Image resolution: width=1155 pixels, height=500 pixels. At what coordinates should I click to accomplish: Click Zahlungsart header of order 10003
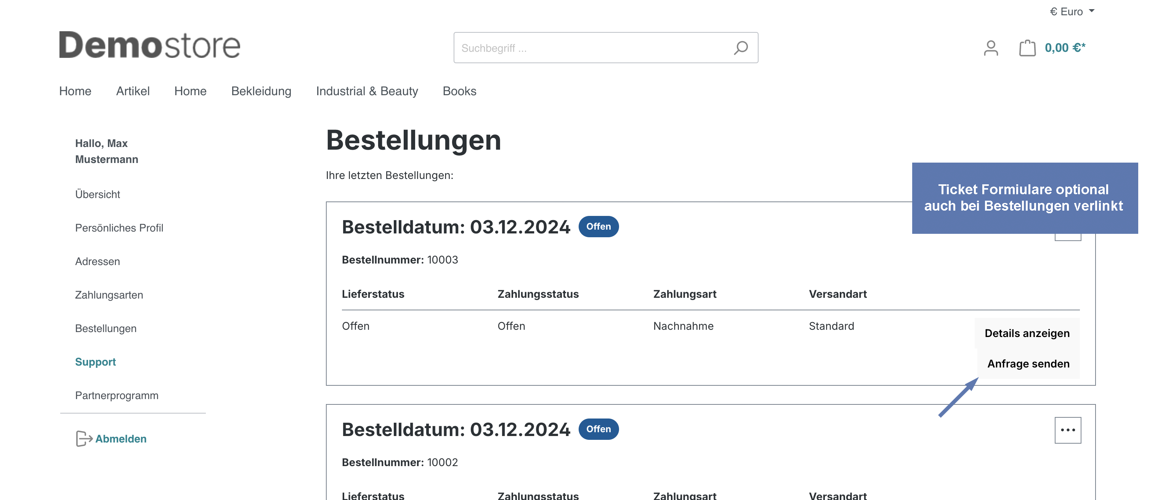click(x=684, y=294)
